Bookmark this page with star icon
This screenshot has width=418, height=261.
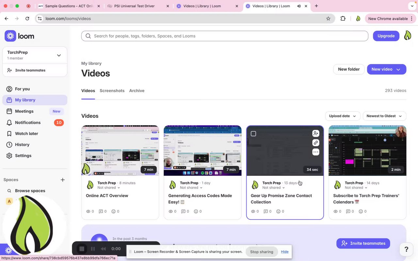328,19
